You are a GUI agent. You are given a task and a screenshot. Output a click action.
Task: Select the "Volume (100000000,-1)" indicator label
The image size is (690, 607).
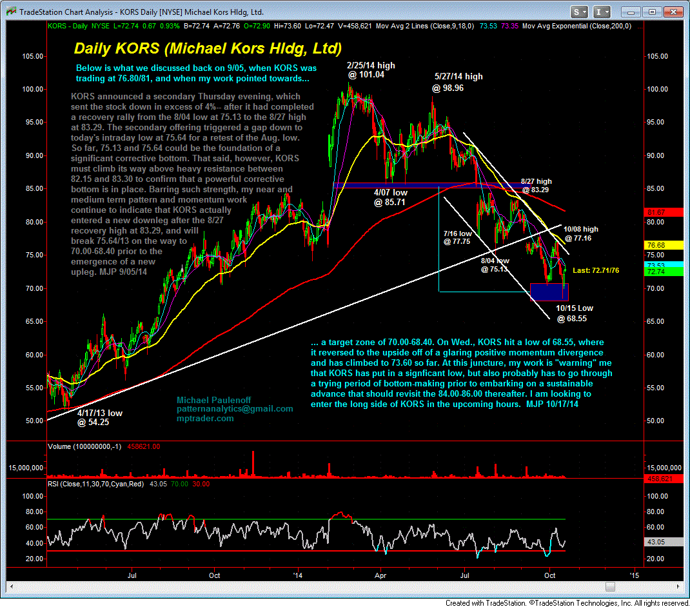click(84, 446)
